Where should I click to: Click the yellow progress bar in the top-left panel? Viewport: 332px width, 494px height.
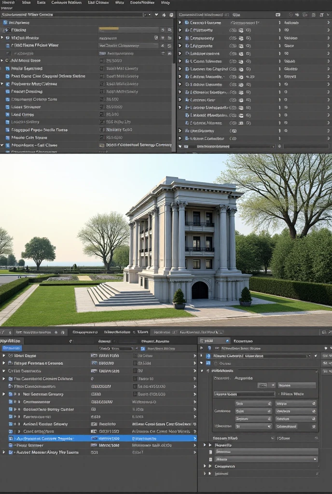click(x=109, y=29)
